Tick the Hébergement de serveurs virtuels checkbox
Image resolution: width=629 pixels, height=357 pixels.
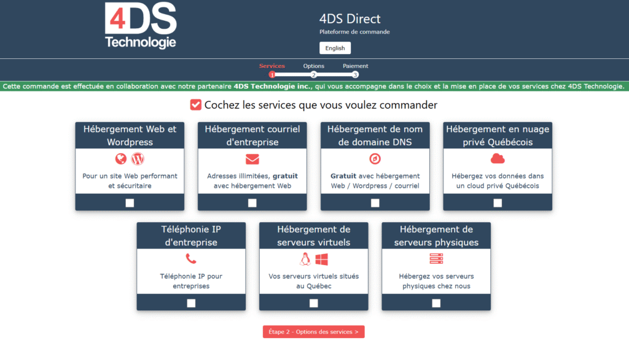point(314,303)
